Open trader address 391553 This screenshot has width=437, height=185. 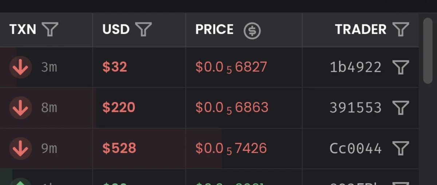355,108
